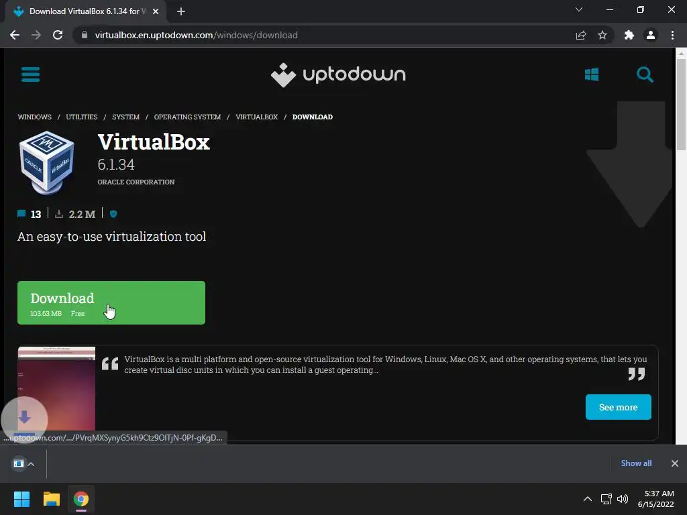
Task: Open the Chrome extensions puzzle icon
Action: pos(629,35)
